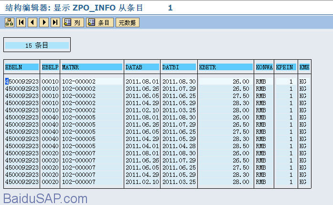Select the DATBI column header
The height and width of the screenshot is (205, 333).
[179, 67]
